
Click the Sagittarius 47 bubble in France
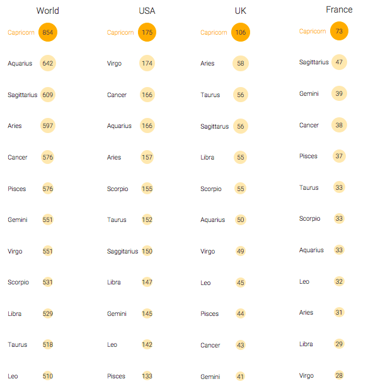coord(339,62)
